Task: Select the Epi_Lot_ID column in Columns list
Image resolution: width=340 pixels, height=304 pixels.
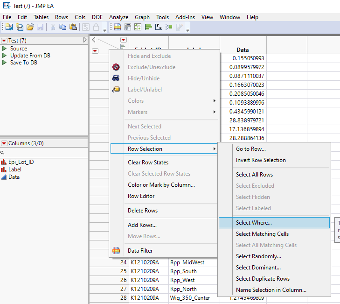Action: pyautogui.click(x=21, y=162)
